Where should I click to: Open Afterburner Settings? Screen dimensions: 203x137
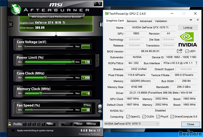[91, 124]
